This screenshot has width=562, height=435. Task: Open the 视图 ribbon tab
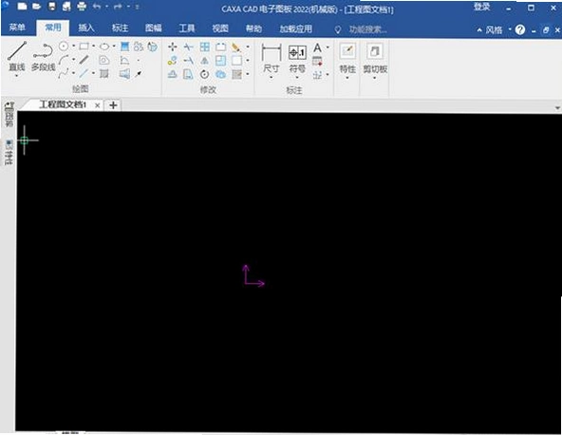[x=220, y=28]
